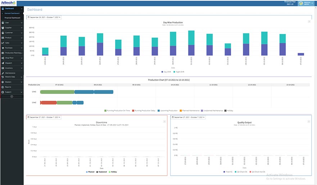The height and width of the screenshot is (185, 317).
Task: Click the Production Planning icon
Action: (x=3, y=53)
